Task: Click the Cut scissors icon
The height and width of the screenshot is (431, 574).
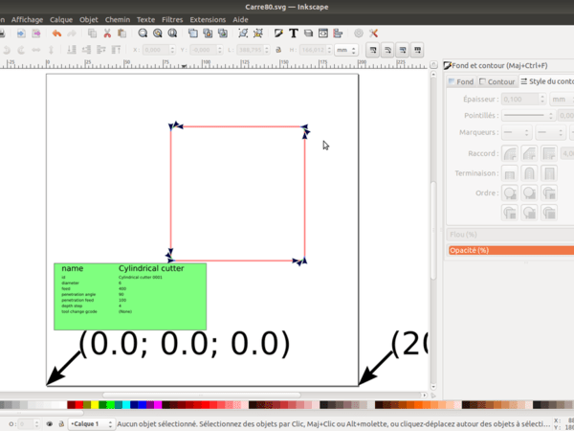Action: coord(107,34)
